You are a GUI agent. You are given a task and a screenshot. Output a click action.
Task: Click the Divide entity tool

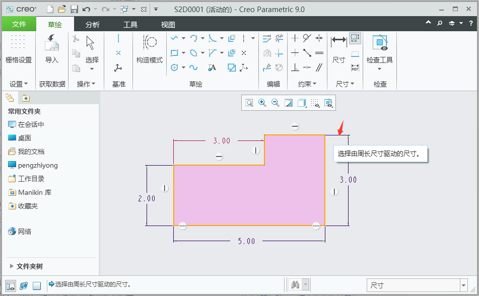click(266, 67)
